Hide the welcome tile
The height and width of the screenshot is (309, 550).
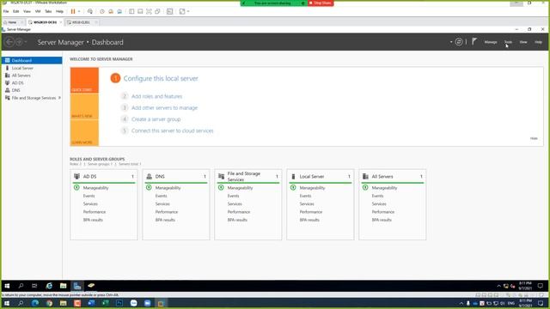click(534, 138)
